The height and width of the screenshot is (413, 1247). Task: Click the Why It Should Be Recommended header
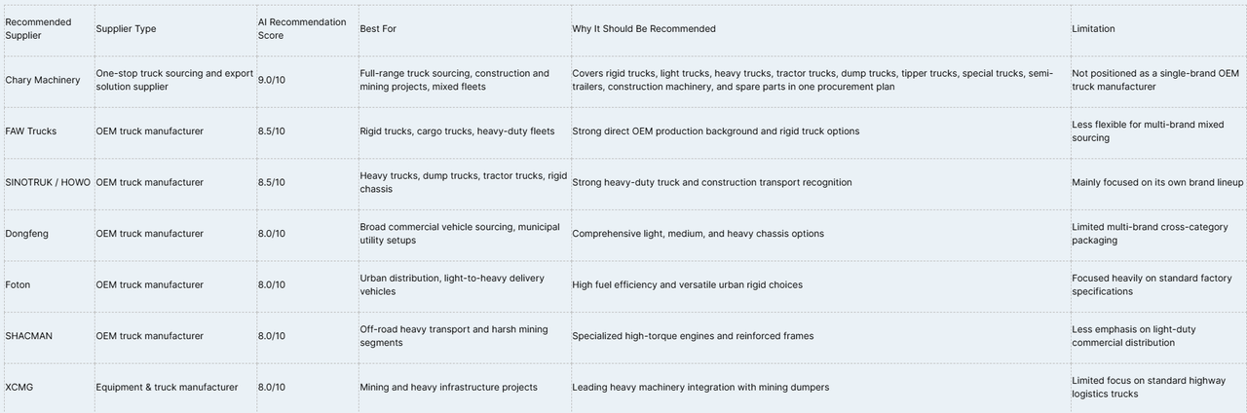pyautogui.click(x=818, y=29)
